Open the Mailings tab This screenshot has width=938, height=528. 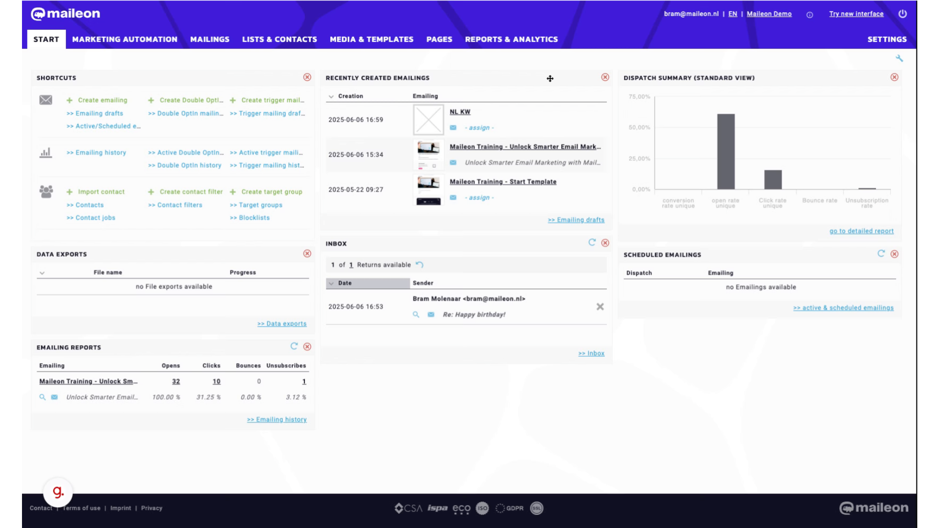[210, 39]
